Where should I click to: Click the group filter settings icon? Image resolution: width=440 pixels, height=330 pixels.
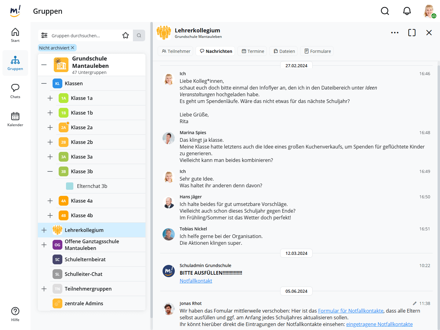coord(44,35)
